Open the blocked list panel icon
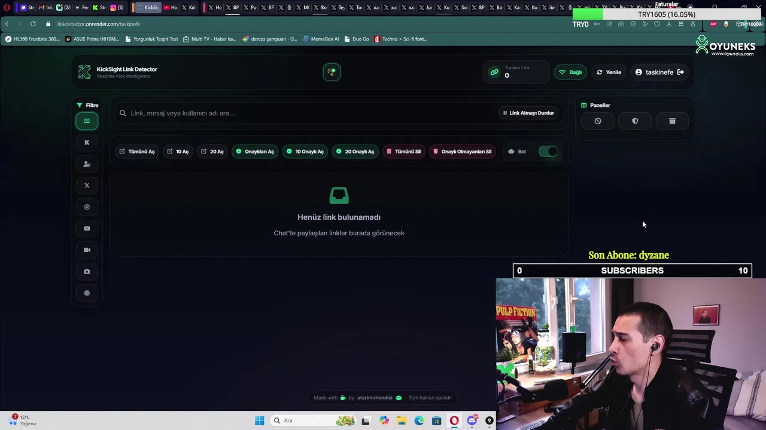Image resolution: width=766 pixels, height=430 pixels. tap(598, 121)
